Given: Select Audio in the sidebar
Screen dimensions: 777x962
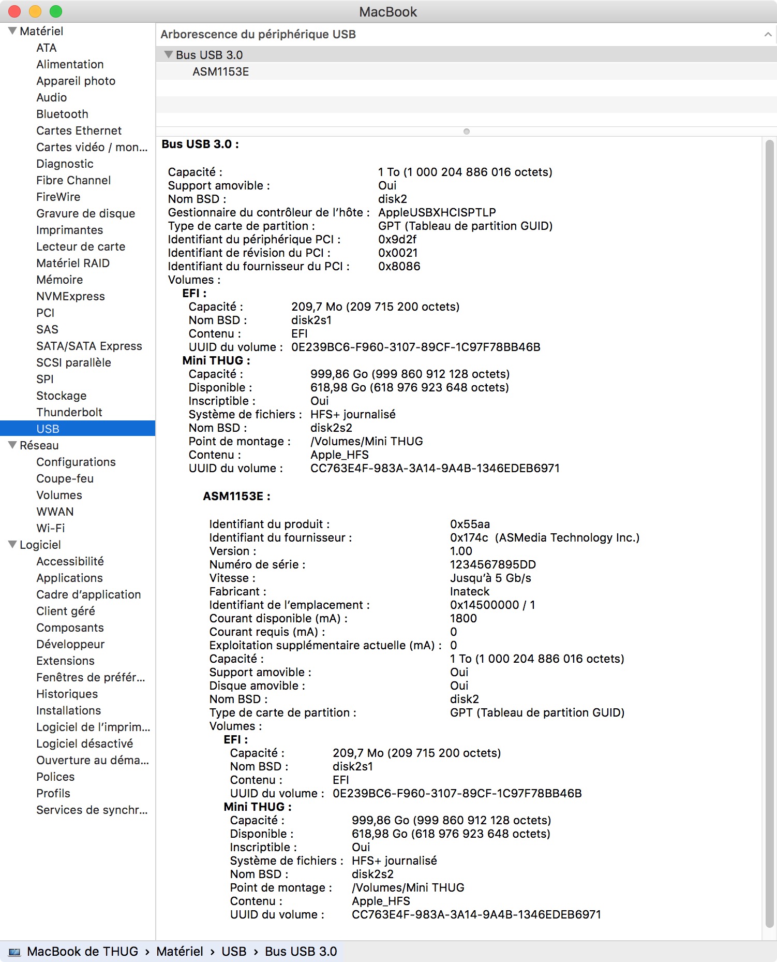Looking at the screenshot, I should 51,97.
